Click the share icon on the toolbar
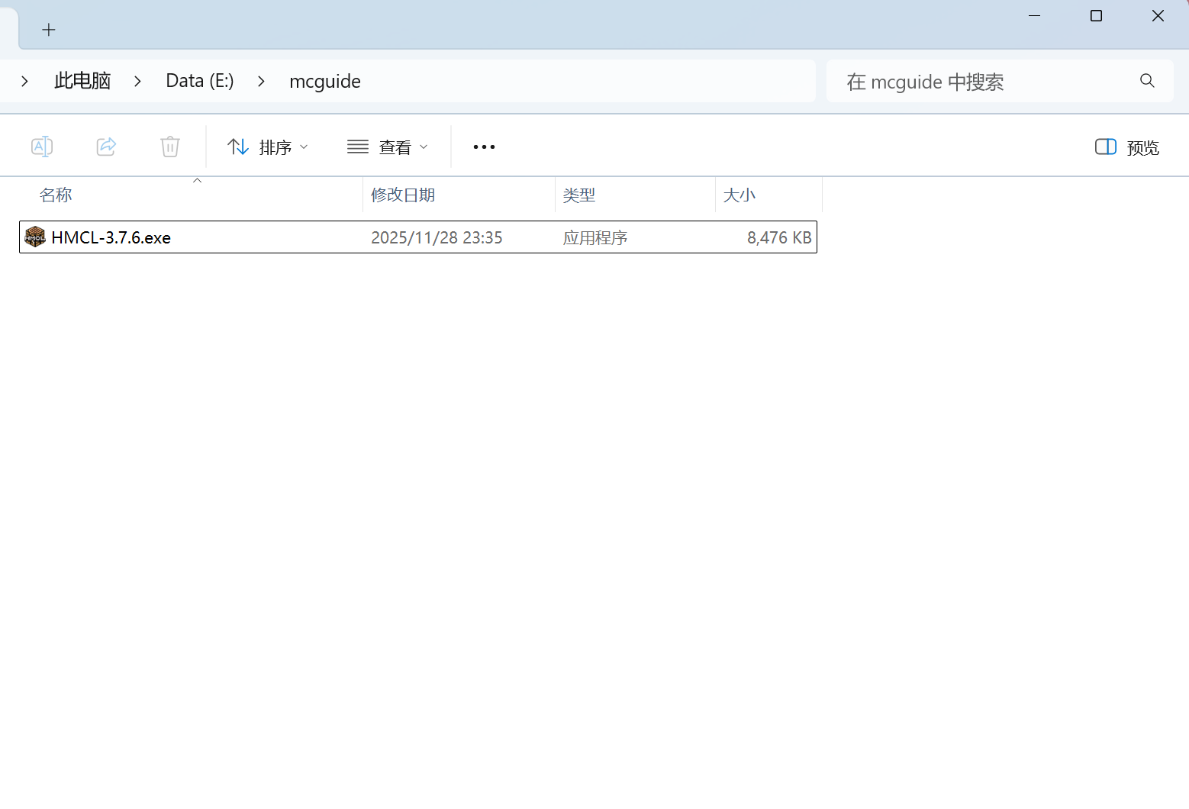The height and width of the screenshot is (809, 1189). tap(106, 146)
